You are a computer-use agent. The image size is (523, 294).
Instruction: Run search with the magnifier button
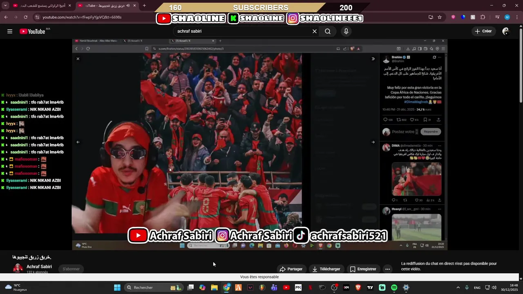328,31
